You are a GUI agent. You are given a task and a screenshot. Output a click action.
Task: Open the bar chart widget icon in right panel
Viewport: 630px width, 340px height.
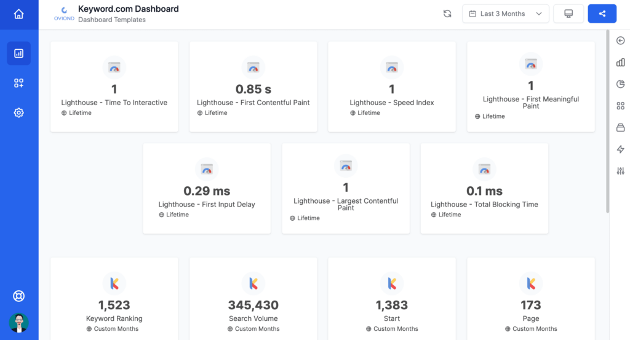620,62
